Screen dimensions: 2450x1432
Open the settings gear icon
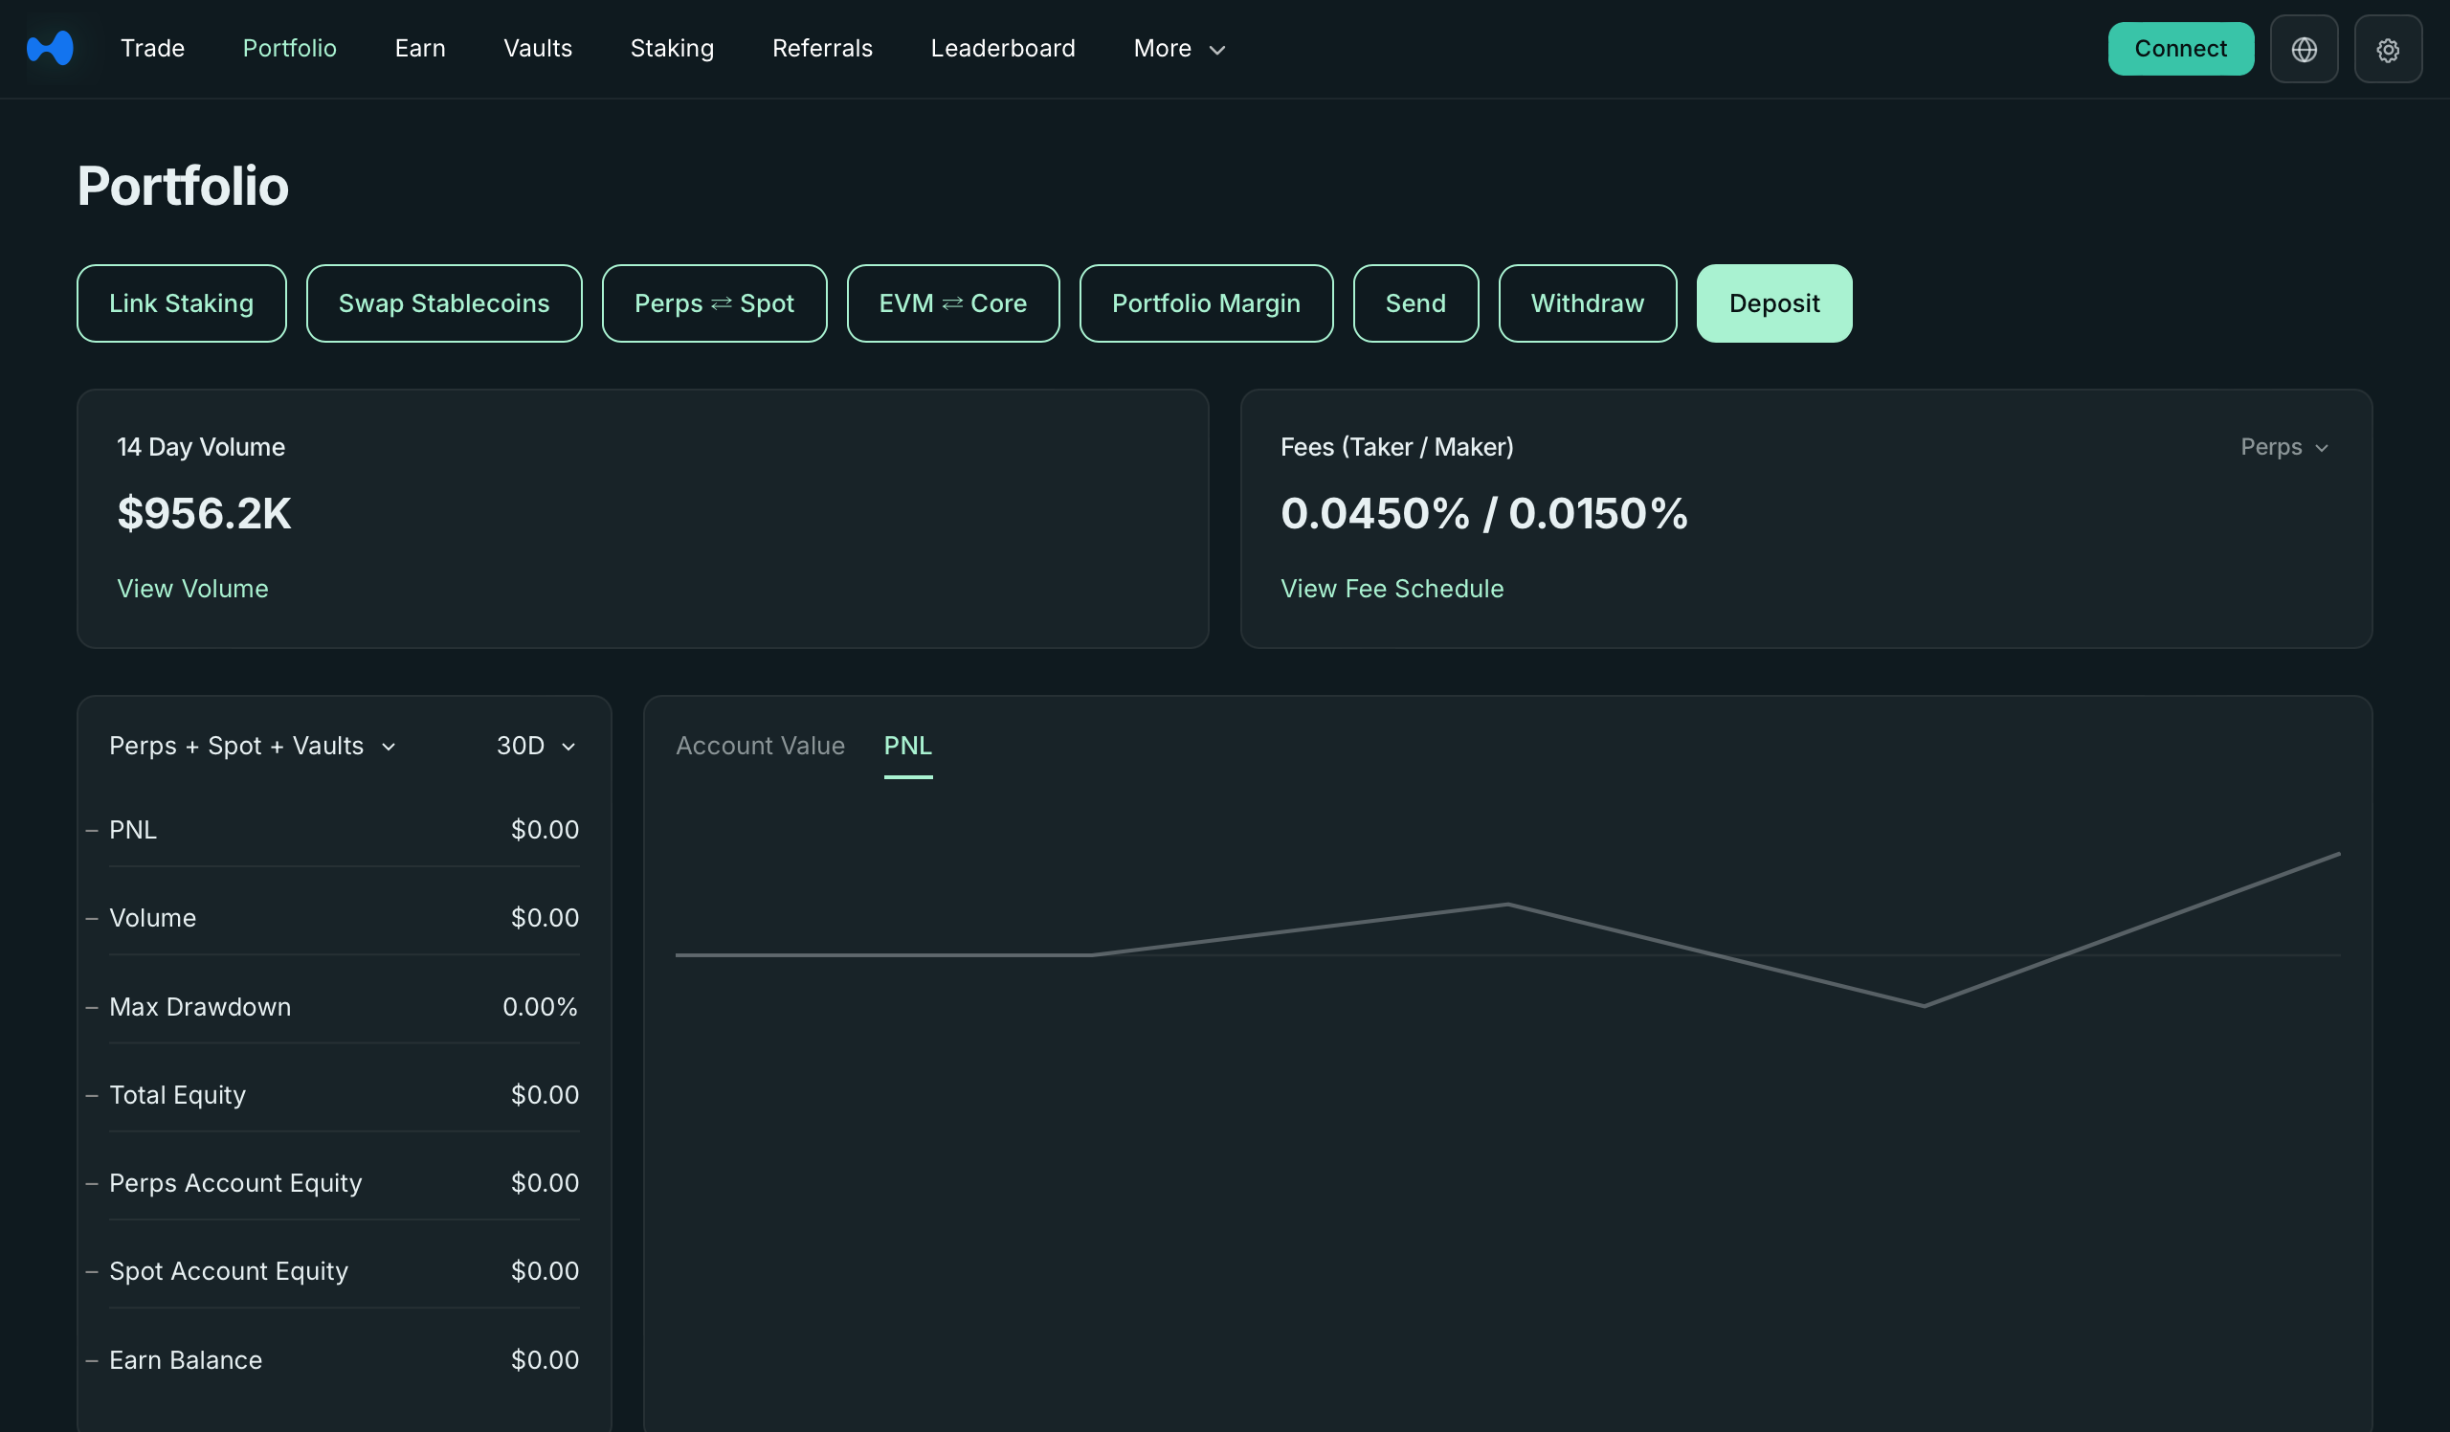[2387, 49]
